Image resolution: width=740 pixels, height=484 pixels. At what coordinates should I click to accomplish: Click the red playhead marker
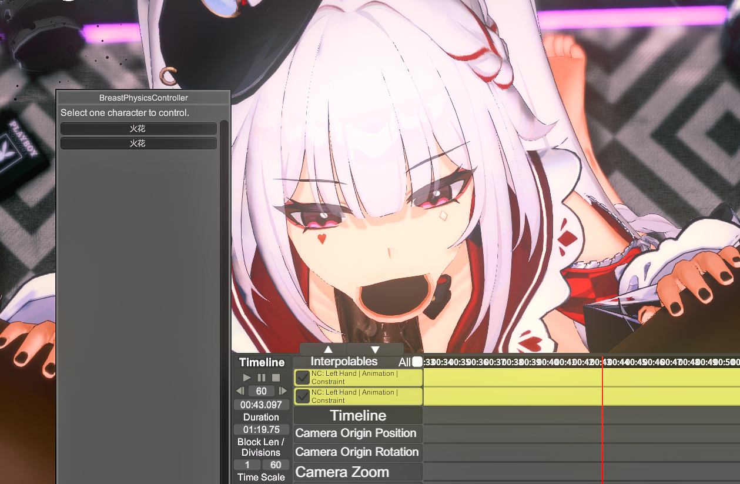point(602,420)
